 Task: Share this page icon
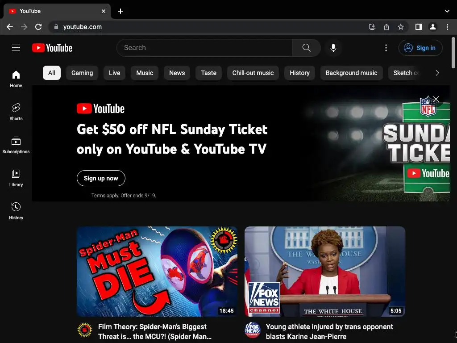coord(386,27)
